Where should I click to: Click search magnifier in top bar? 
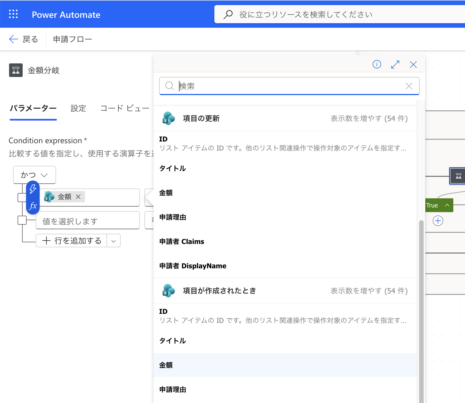click(228, 14)
